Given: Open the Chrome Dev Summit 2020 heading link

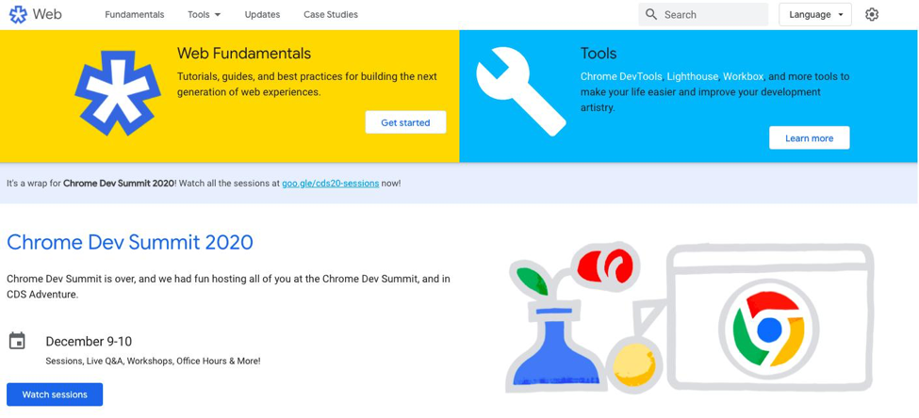Looking at the screenshot, I should (130, 242).
